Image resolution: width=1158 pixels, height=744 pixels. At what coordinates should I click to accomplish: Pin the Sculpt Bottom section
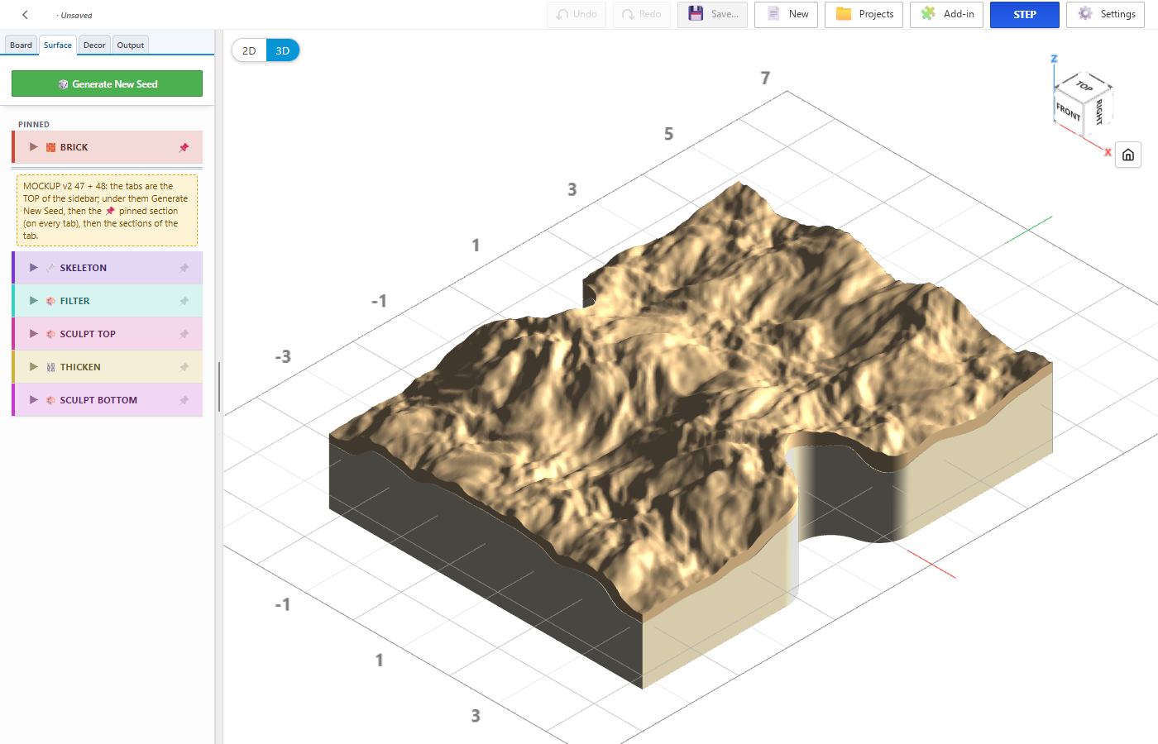click(184, 400)
